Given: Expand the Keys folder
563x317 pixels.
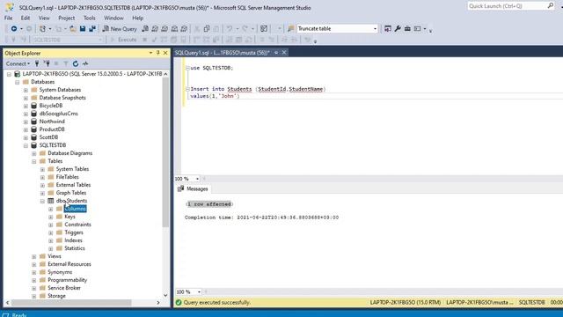Looking at the screenshot, I should coord(51,217).
